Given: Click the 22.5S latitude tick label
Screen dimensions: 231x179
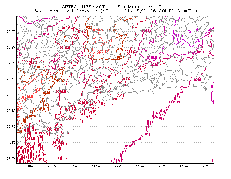Looking at the screenshot, I should 11,63.
